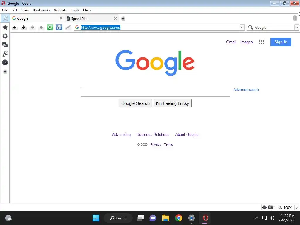Screen dimensions: 300x225
Task: Click the fit-to-width icon in status bar
Action: [265, 207]
